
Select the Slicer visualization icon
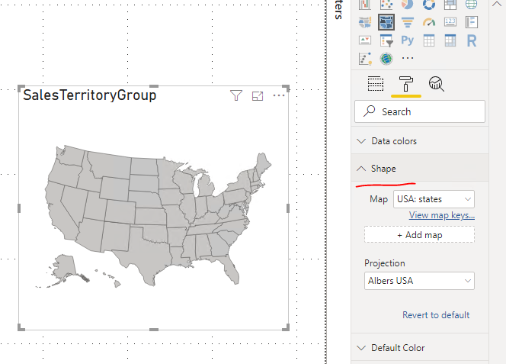pos(386,40)
